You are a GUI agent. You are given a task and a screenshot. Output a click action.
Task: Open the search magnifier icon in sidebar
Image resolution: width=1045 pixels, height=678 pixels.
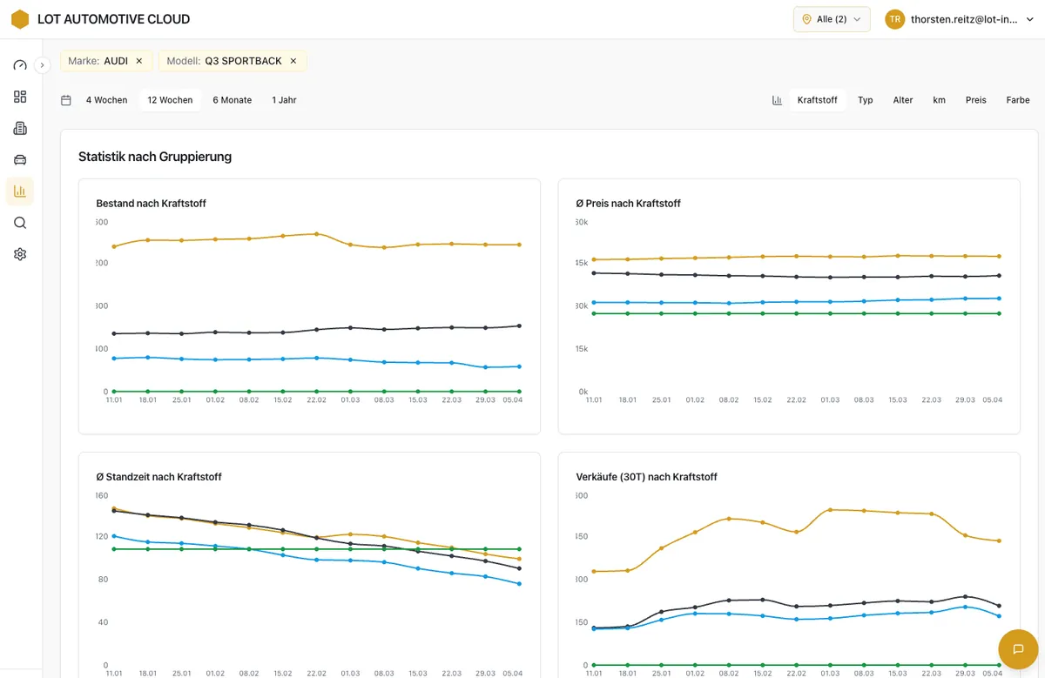pos(20,223)
